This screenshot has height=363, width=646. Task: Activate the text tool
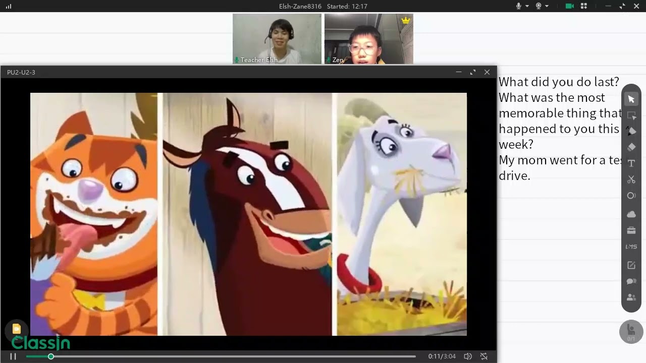pyautogui.click(x=631, y=163)
